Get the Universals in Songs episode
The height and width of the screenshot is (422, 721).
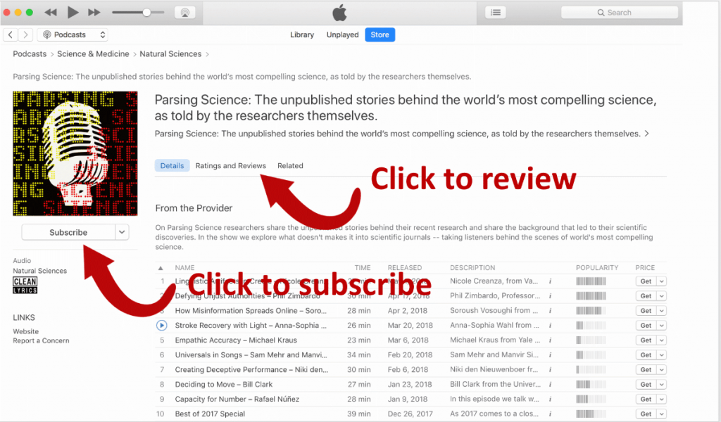click(646, 355)
